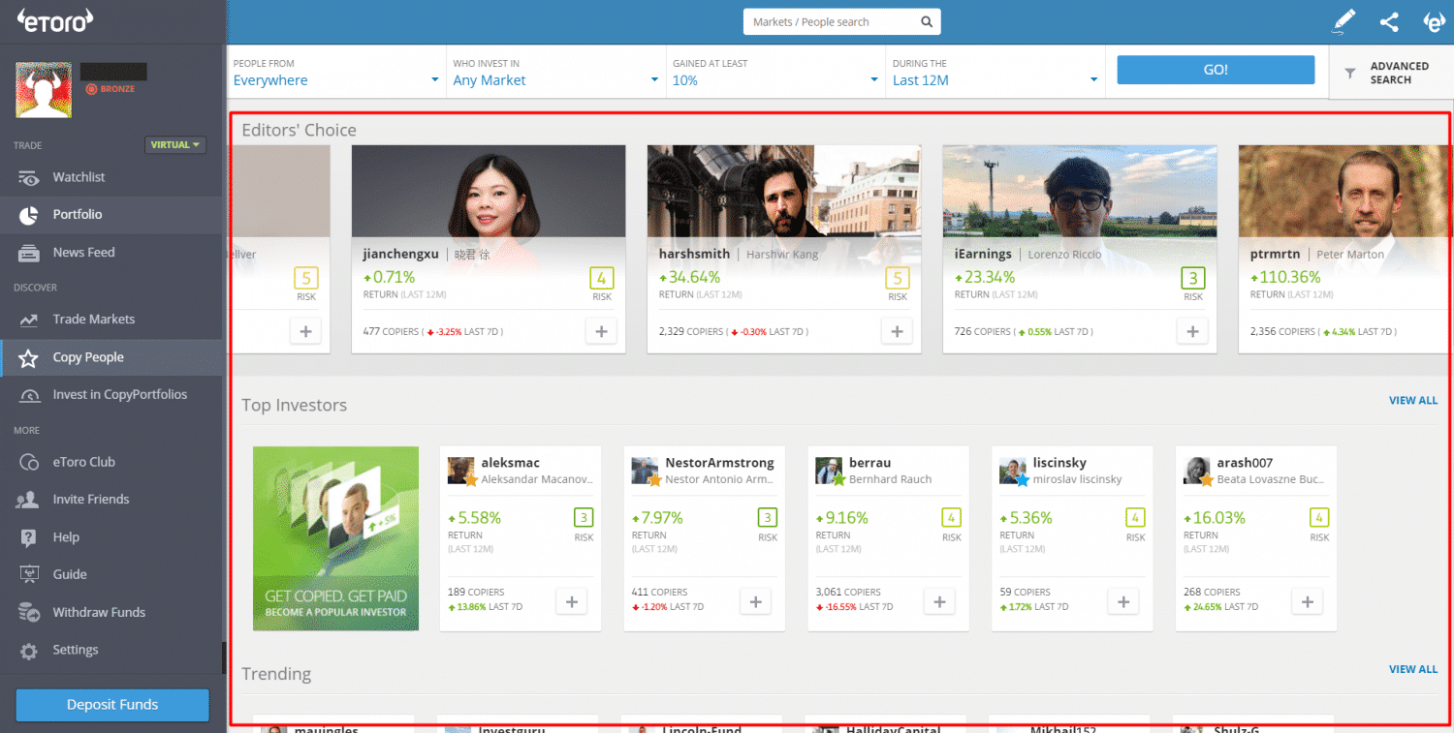The height and width of the screenshot is (733, 1454).
Task: Click Advanced Search button
Action: point(1391,73)
